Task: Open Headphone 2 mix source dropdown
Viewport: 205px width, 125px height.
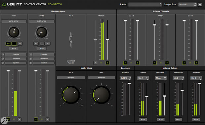Action: 179,78
